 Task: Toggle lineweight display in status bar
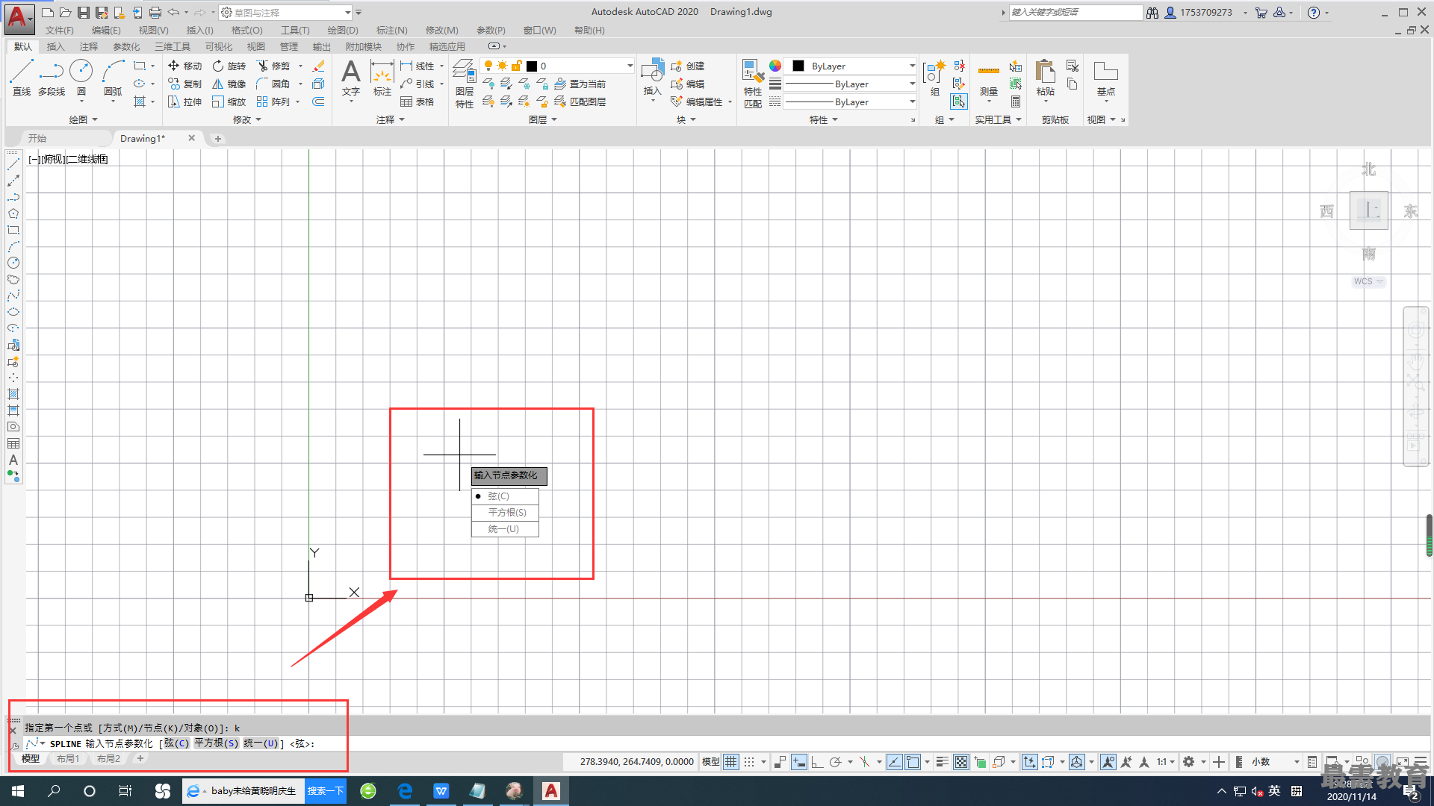[943, 762]
